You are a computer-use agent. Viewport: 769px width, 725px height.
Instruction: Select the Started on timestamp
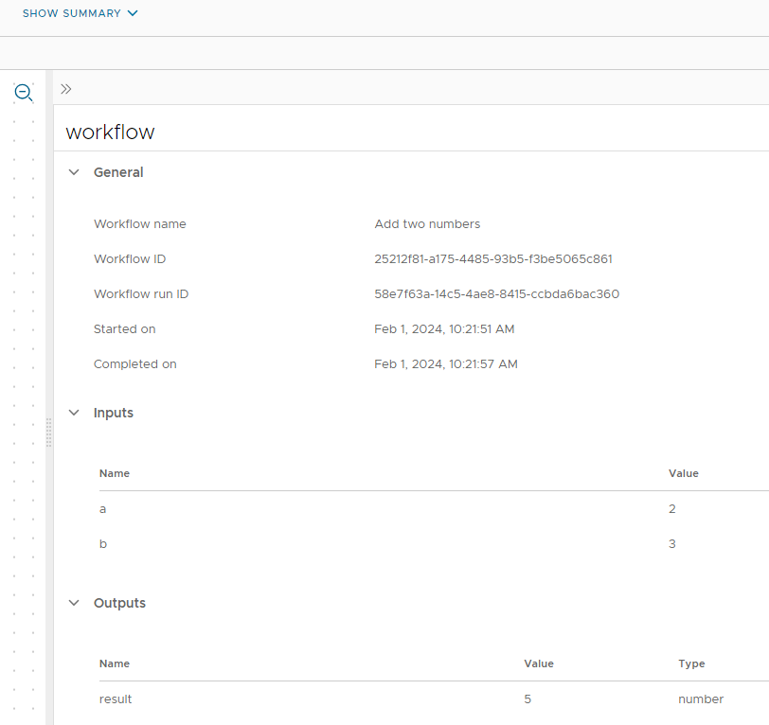(x=446, y=328)
